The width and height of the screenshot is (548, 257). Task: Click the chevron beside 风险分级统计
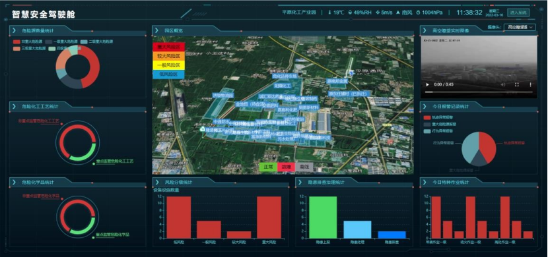(x=157, y=182)
